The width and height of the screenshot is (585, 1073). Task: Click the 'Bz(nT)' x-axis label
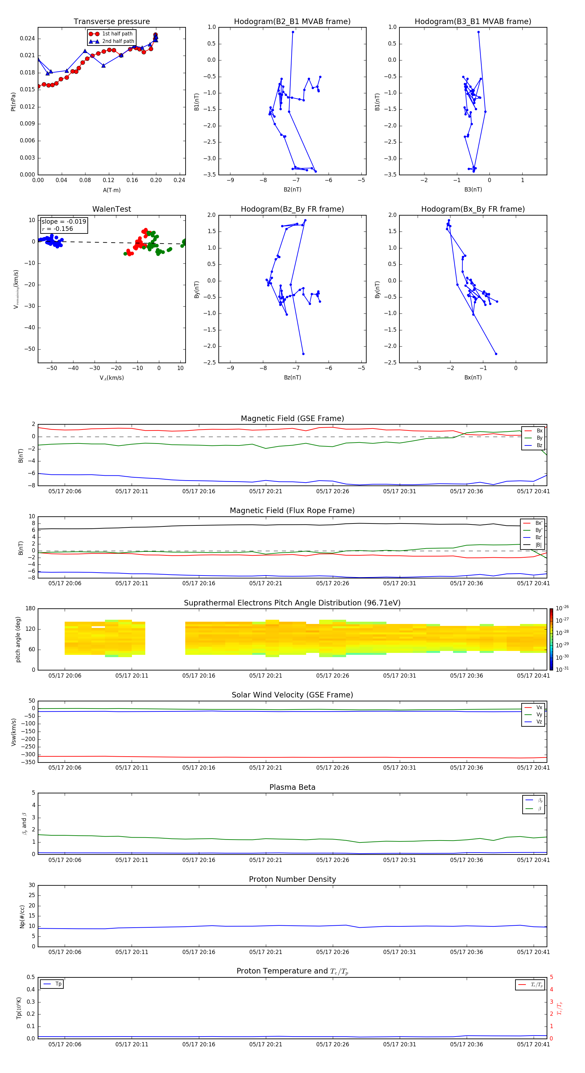[292, 378]
